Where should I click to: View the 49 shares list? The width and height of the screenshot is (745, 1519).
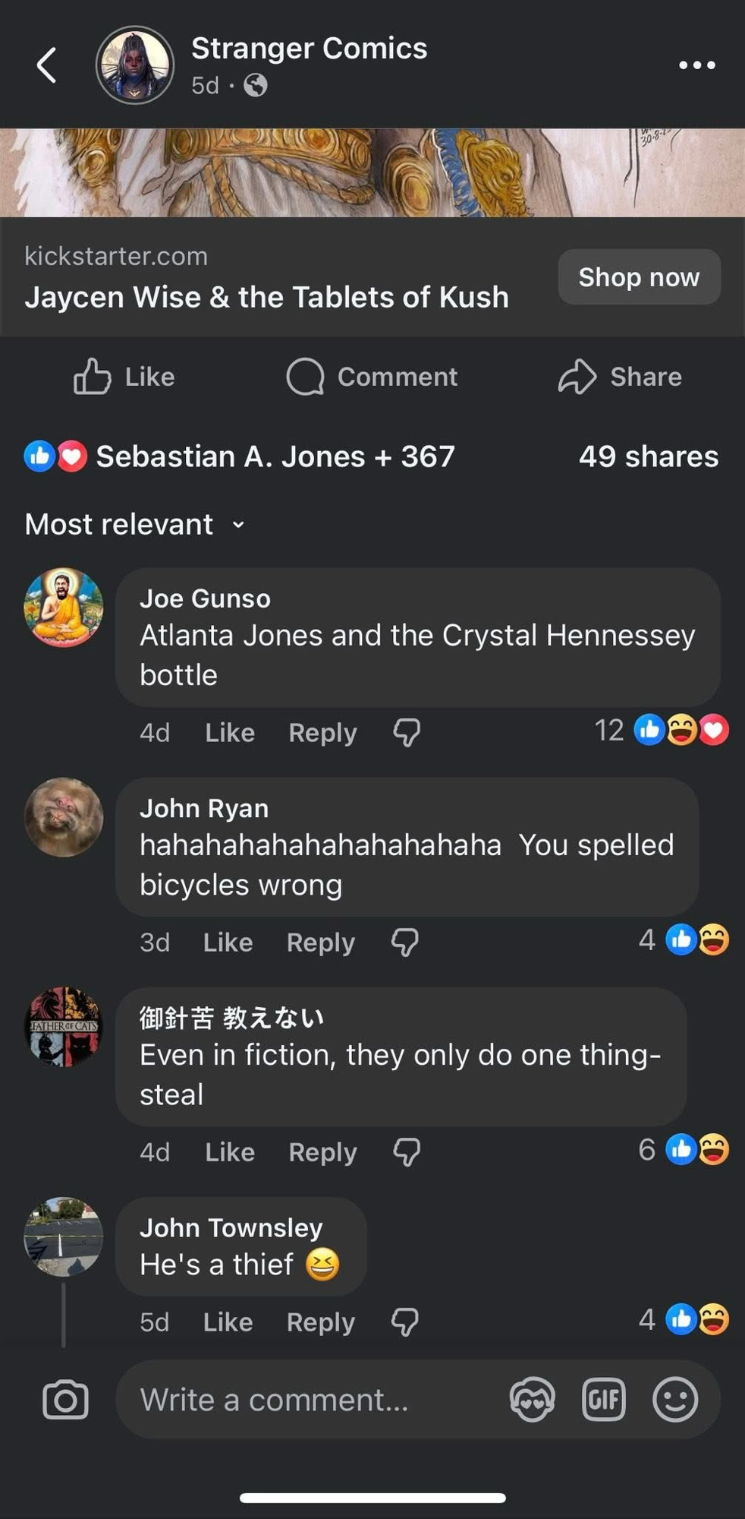(648, 456)
